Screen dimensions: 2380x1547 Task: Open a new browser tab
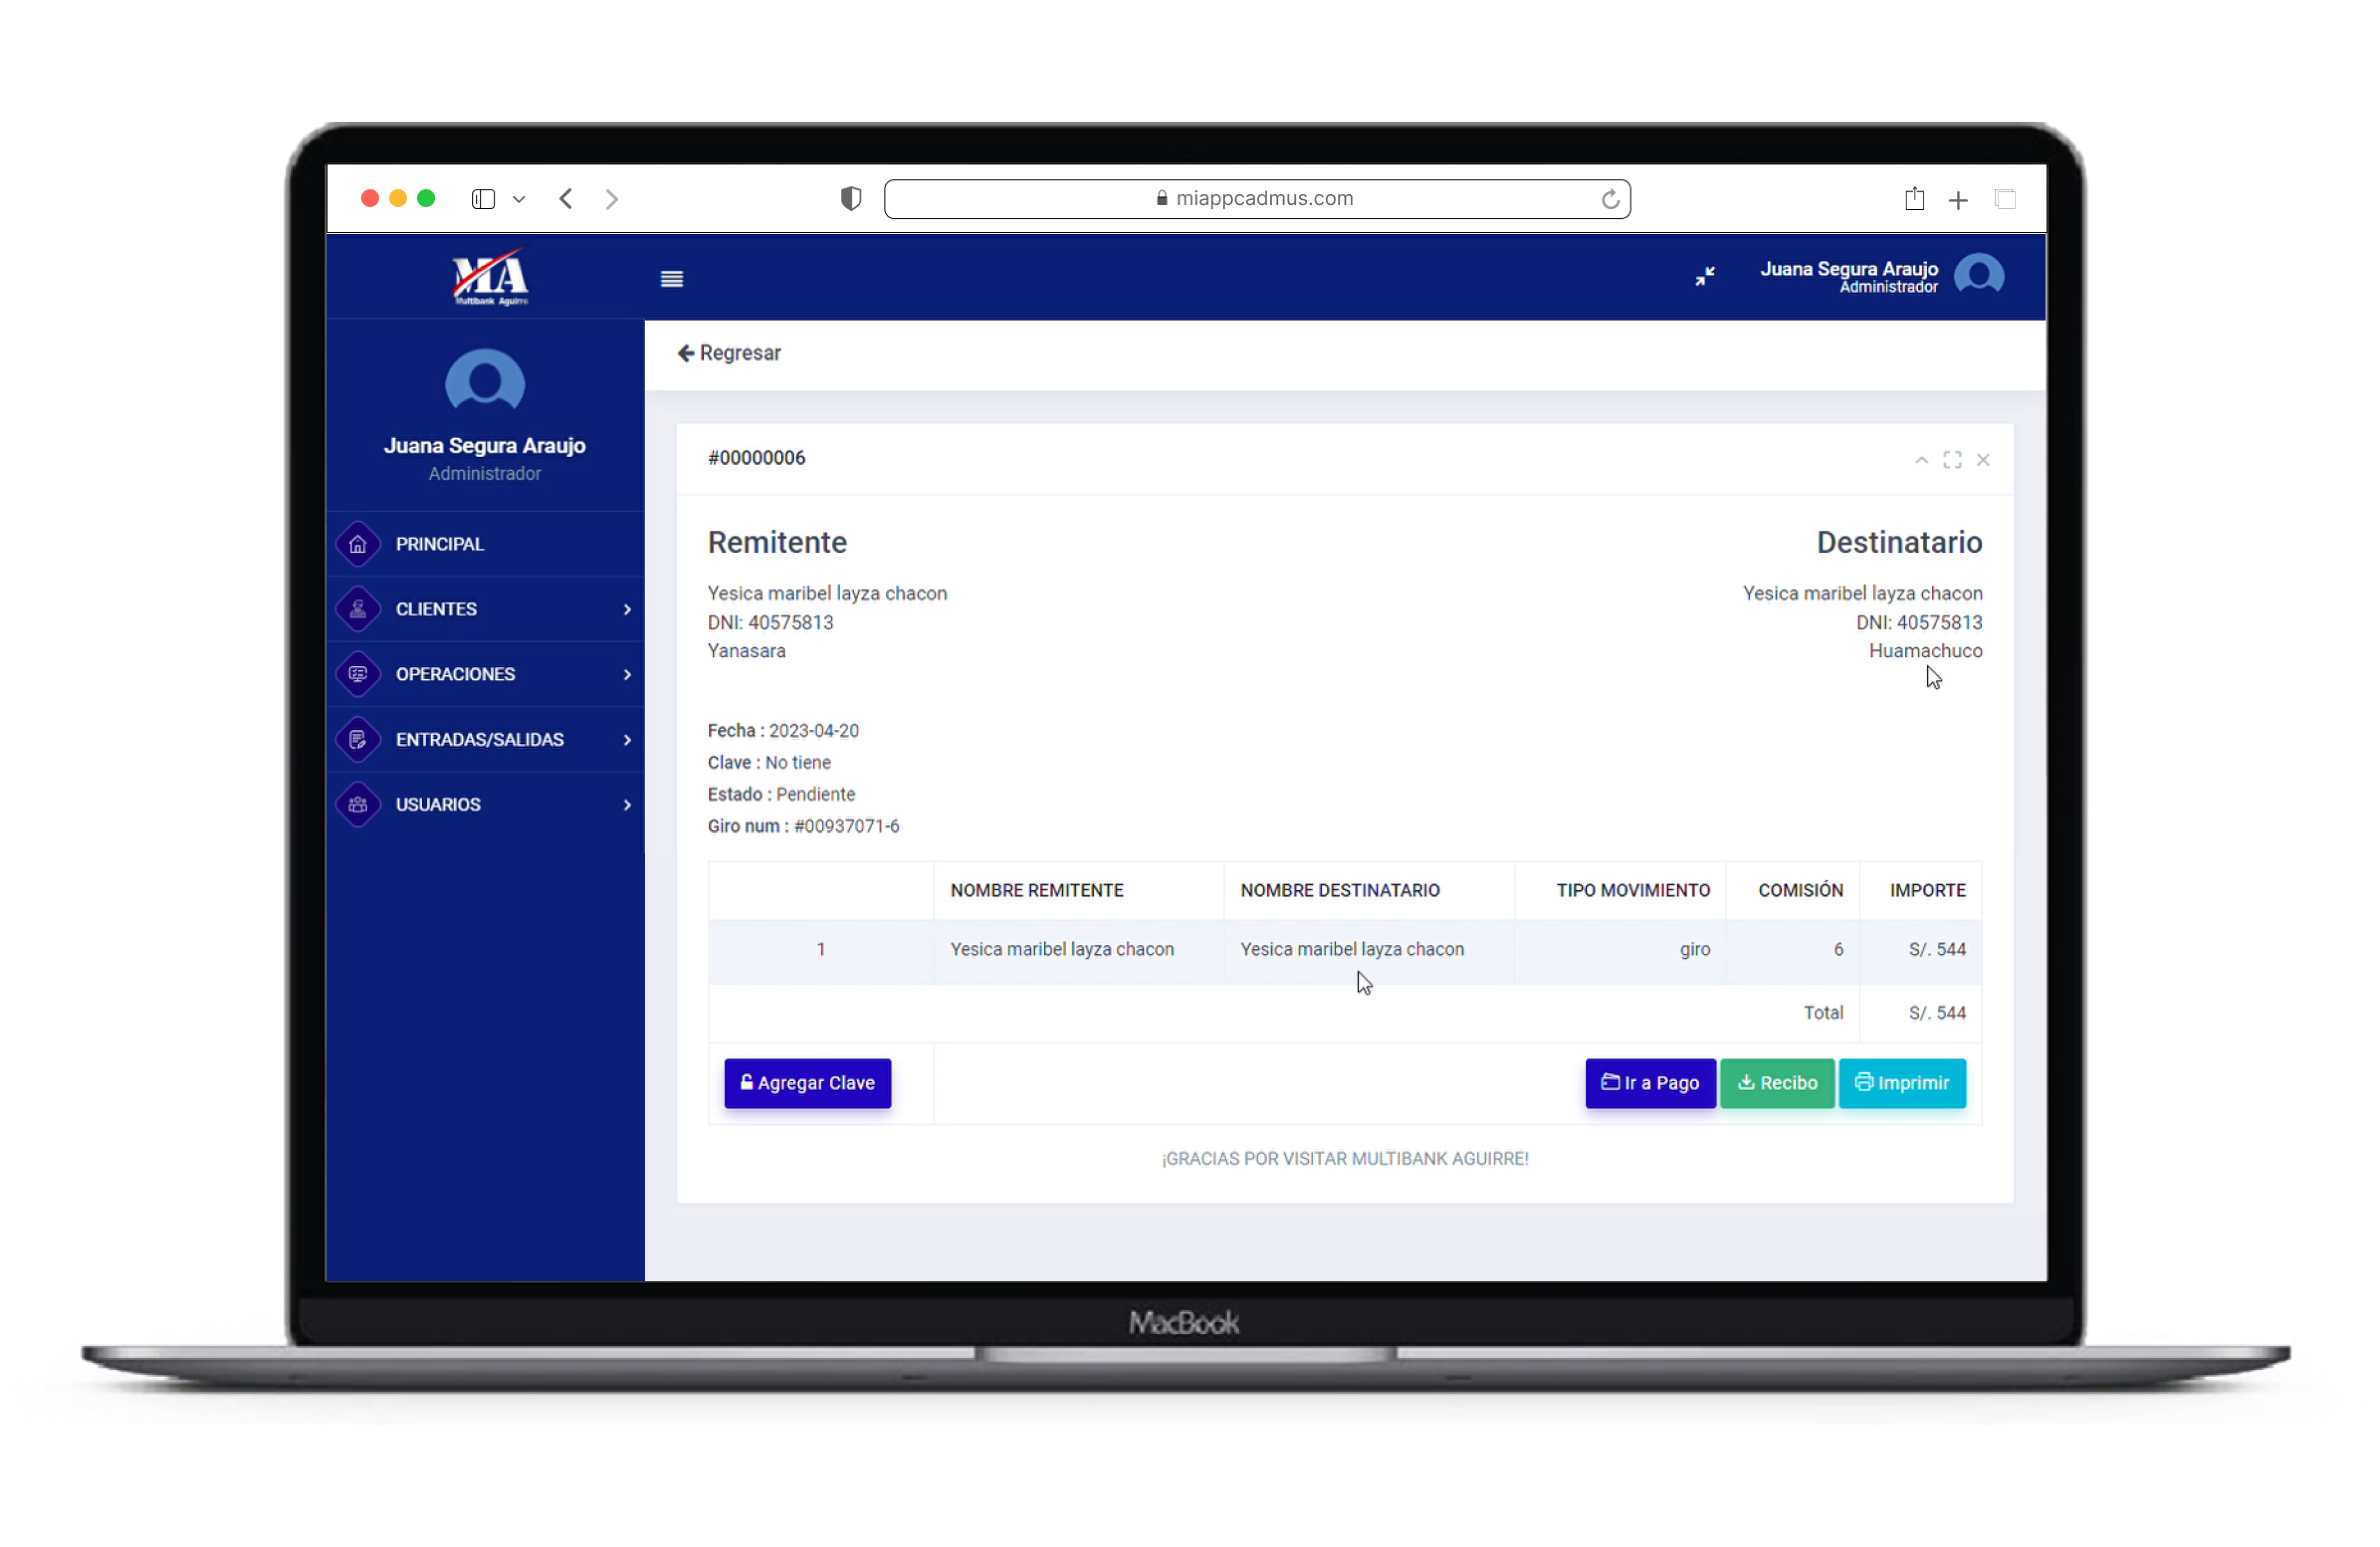click(x=1958, y=200)
